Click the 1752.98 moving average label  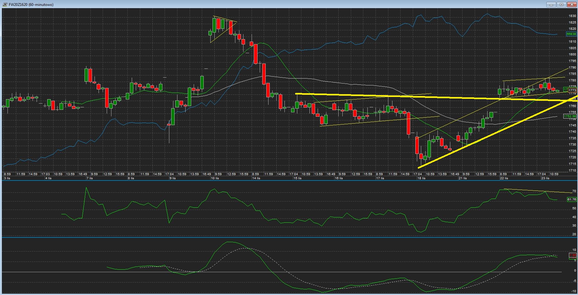pos(570,116)
